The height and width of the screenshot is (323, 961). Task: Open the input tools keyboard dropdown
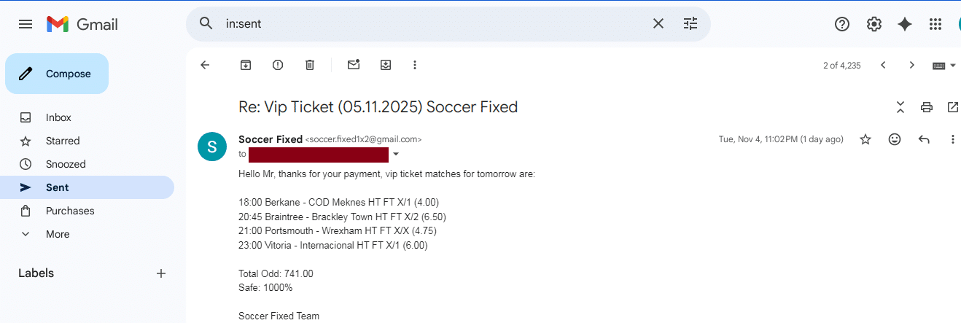[944, 66]
